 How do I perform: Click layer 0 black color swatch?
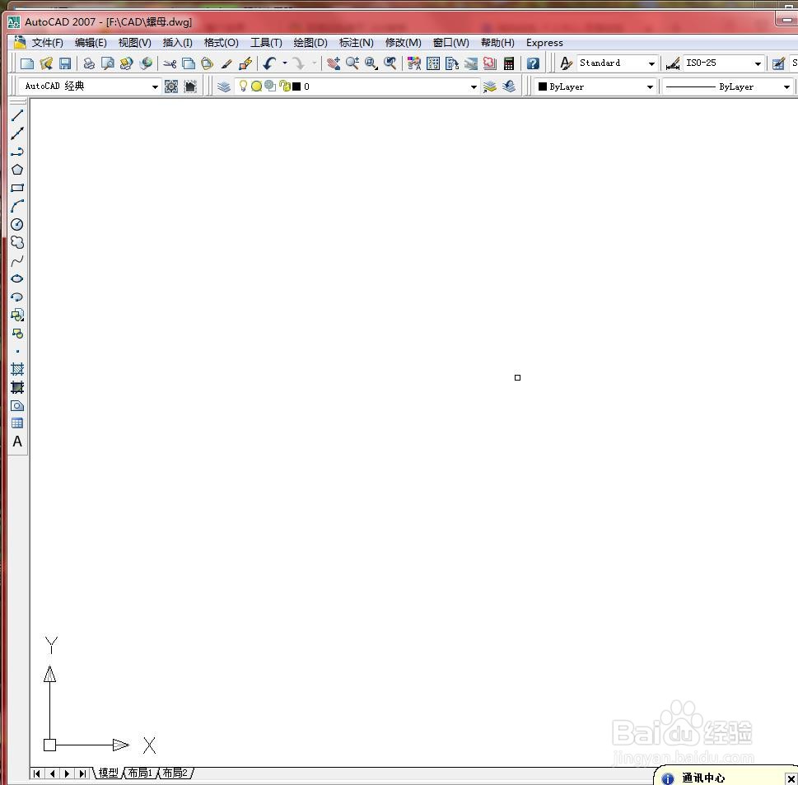tap(296, 86)
